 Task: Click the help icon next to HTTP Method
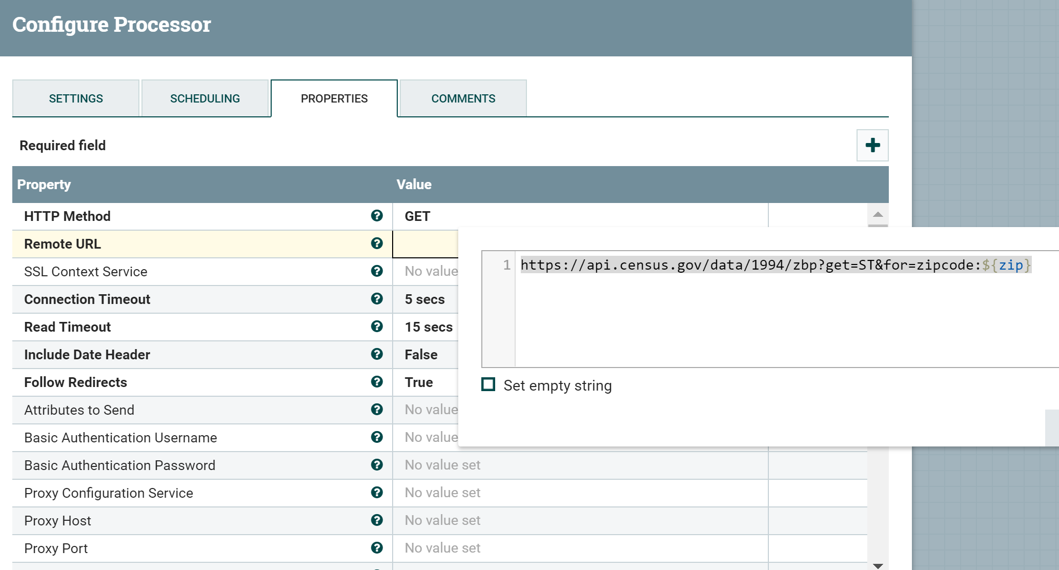pyautogui.click(x=376, y=216)
